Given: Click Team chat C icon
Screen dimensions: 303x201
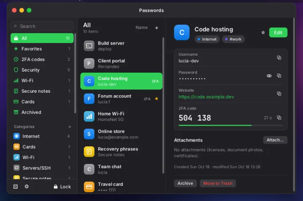Looking at the screenshot, I should (x=89, y=169).
